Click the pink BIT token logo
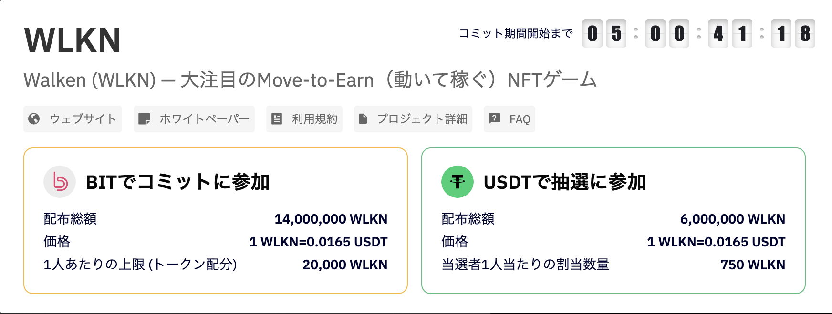 (60, 182)
